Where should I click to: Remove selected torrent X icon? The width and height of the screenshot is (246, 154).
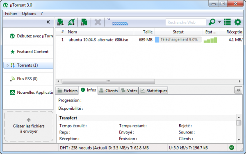pyautogui.click(x=98, y=22)
